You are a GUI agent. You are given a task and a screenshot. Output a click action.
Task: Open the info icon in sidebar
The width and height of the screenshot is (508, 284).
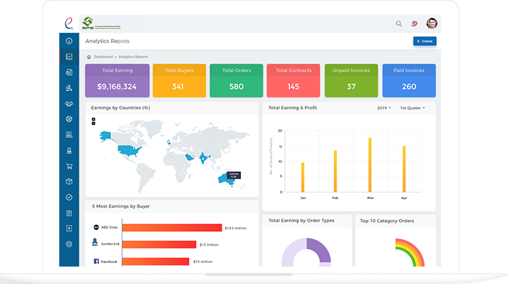click(69, 41)
